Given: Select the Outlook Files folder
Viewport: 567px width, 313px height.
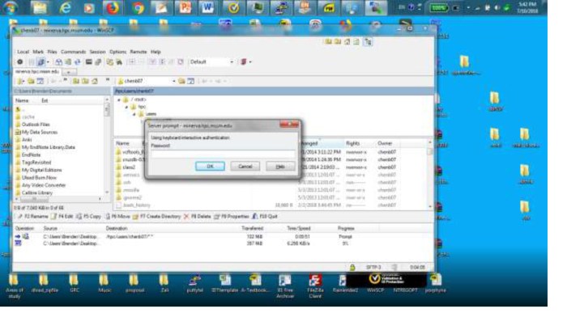Looking at the screenshot, I should point(36,125).
